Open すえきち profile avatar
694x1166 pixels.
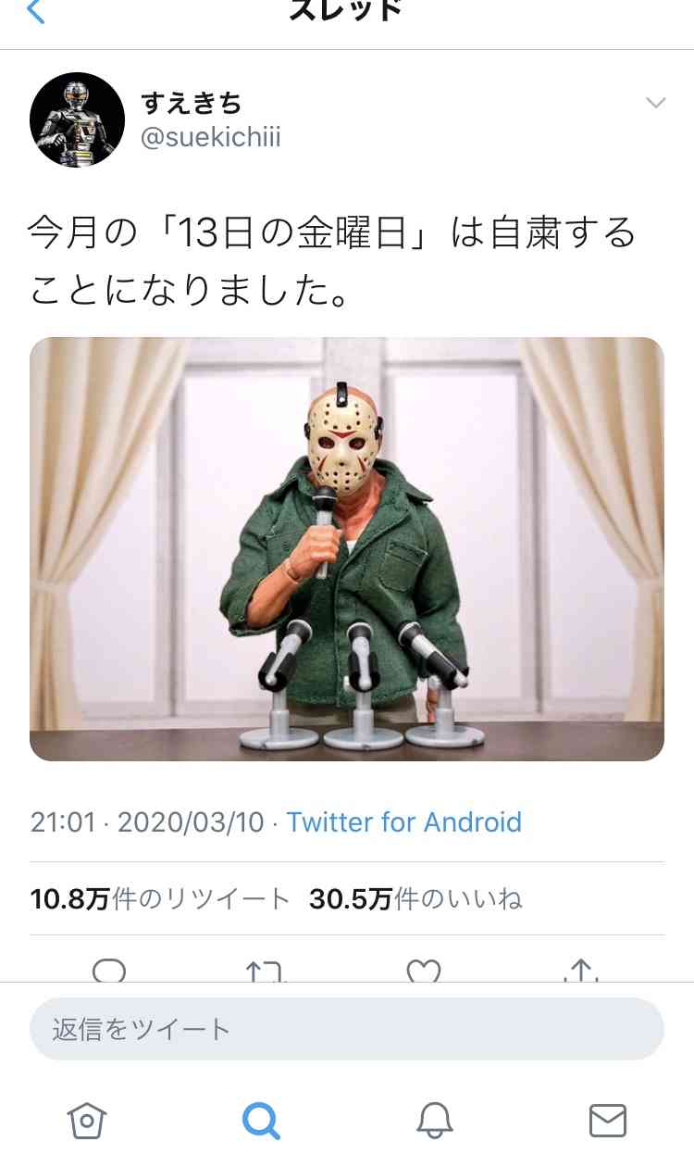coord(78,119)
